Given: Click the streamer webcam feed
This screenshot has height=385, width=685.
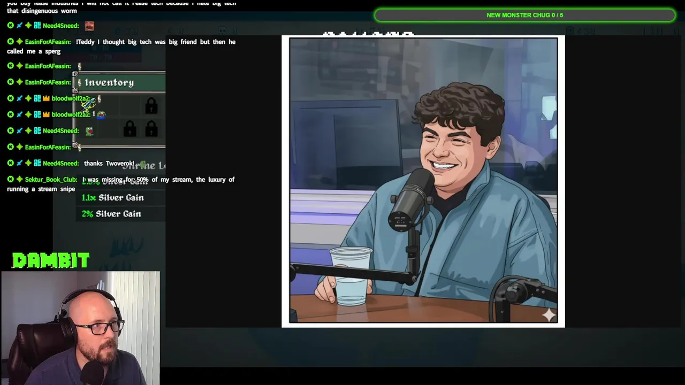Looking at the screenshot, I should 80,328.
